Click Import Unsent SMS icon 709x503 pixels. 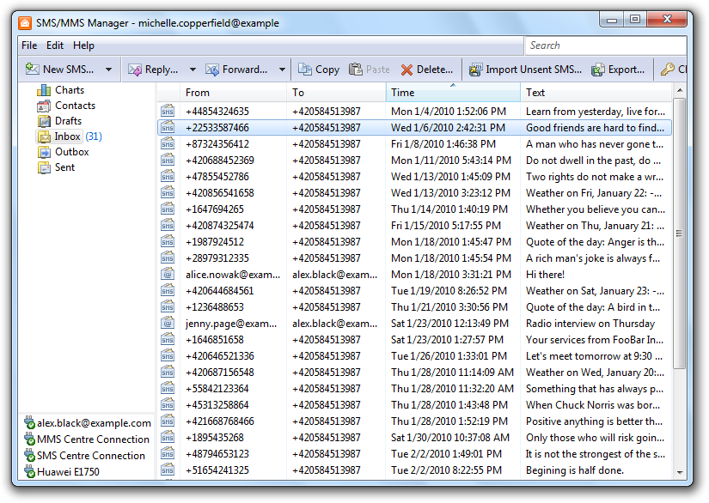coord(474,70)
